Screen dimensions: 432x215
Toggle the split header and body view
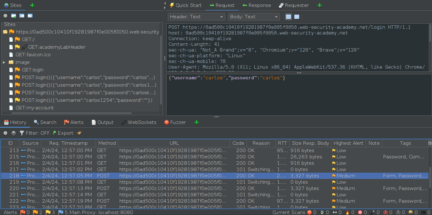[288, 17]
